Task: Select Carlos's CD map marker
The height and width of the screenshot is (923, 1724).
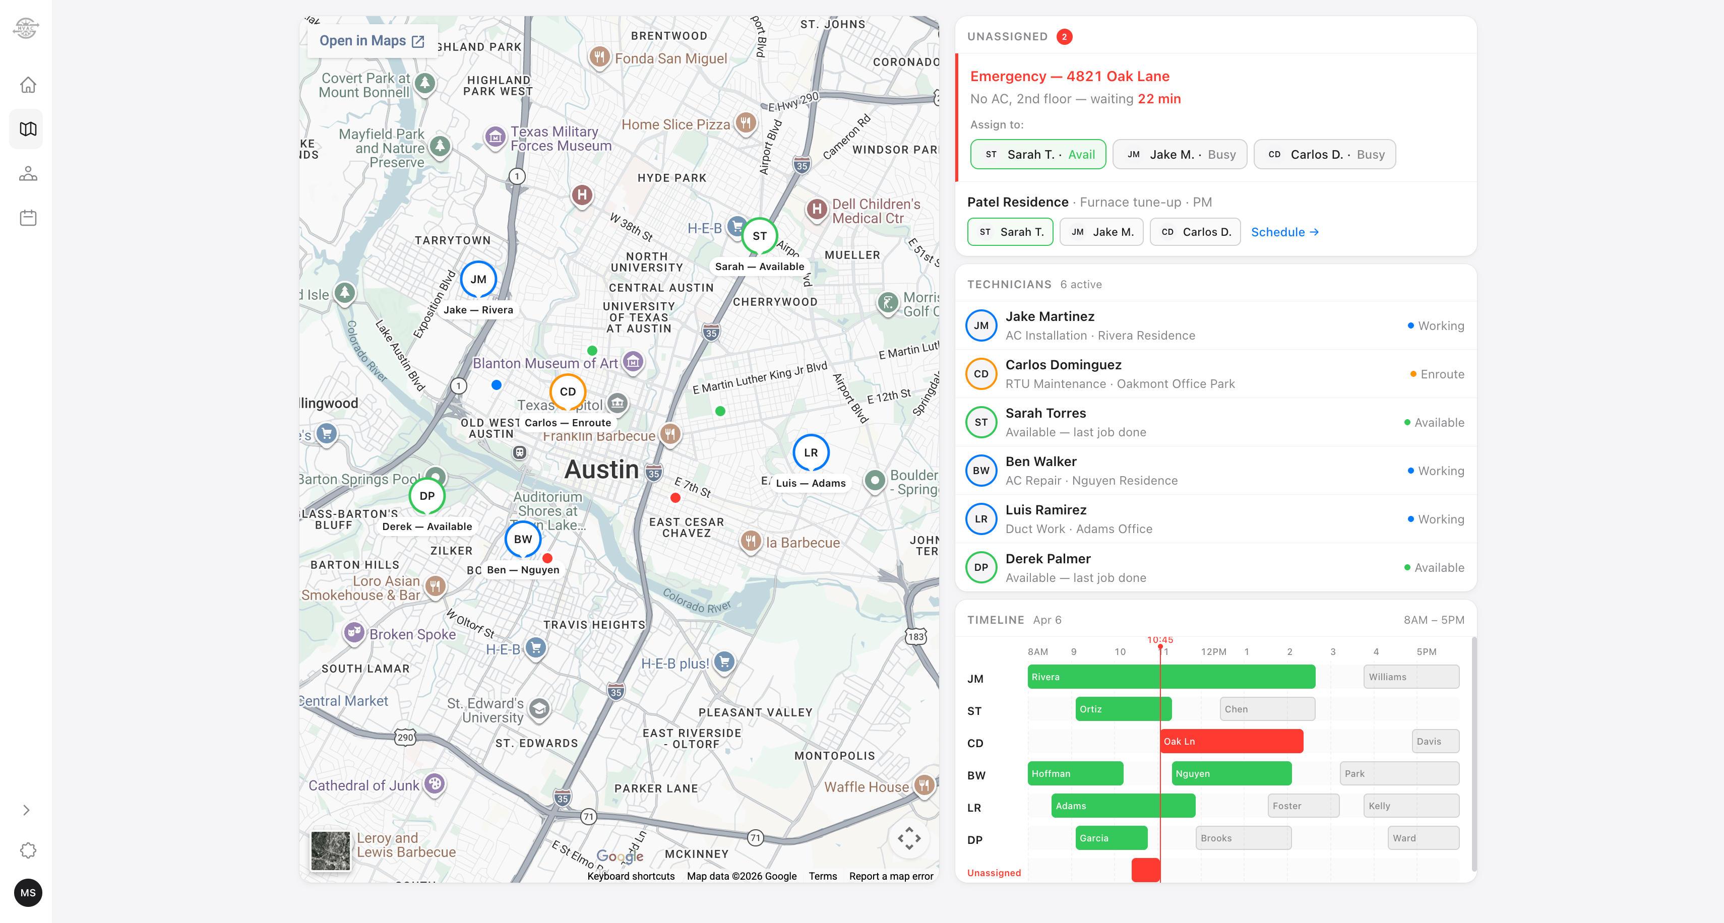Action: click(x=568, y=392)
